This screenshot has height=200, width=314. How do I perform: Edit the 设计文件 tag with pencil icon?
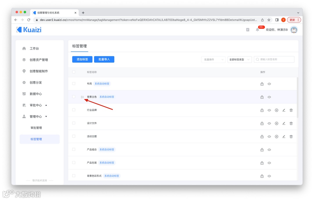pyautogui.click(x=284, y=123)
